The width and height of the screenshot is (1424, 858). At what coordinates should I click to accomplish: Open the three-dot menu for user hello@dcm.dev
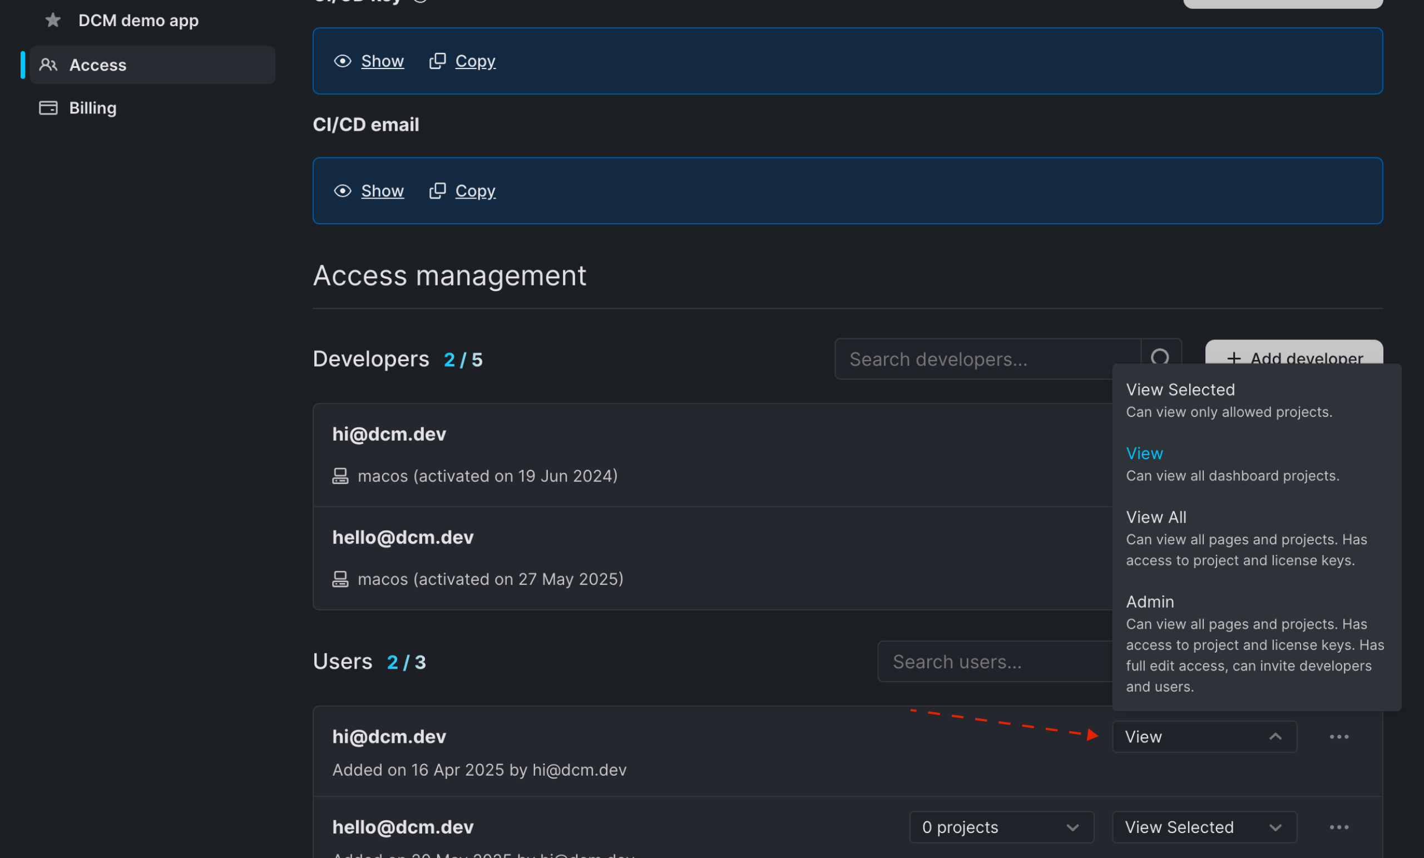tap(1339, 827)
